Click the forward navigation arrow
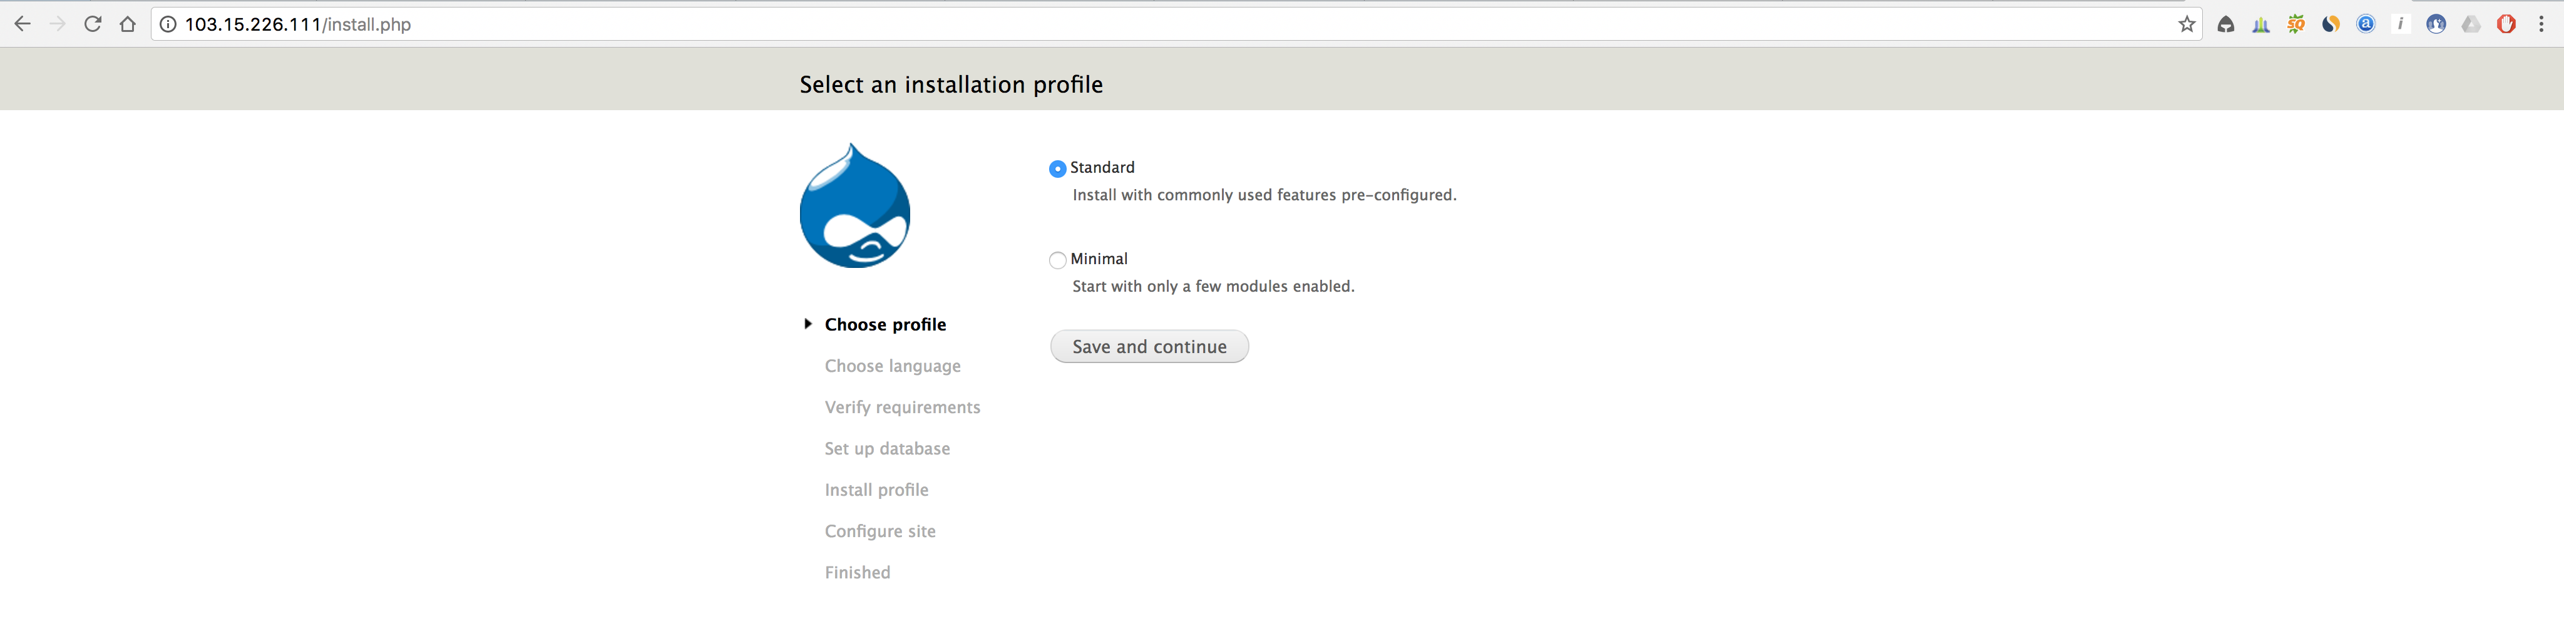This screenshot has width=2564, height=621. pos(58,24)
